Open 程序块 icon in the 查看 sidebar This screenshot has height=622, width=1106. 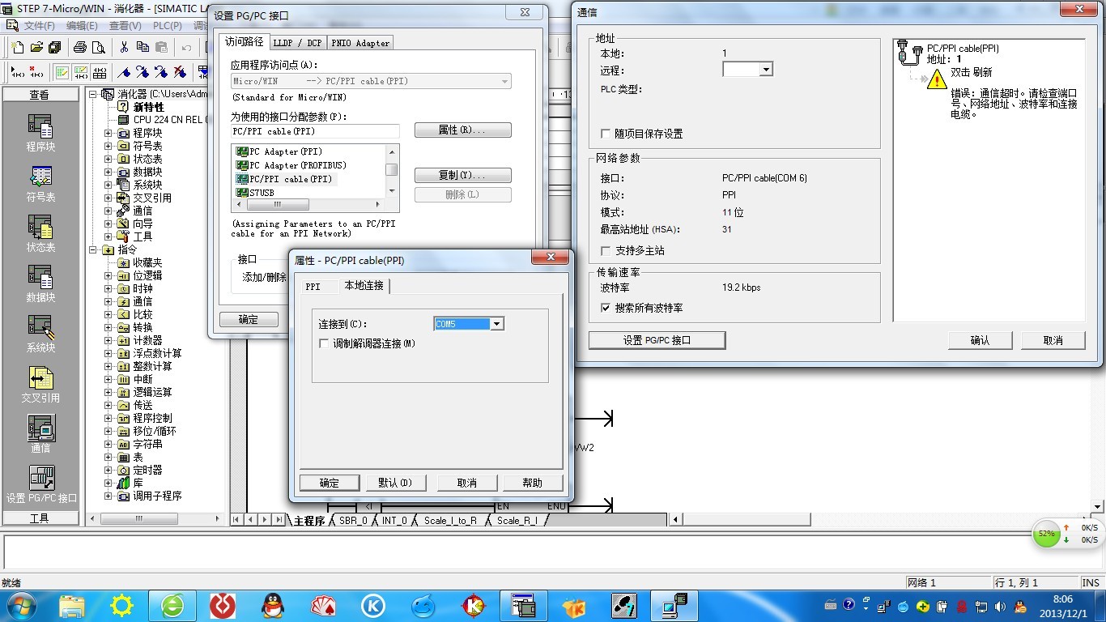pyautogui.click(x=40, y=126)
